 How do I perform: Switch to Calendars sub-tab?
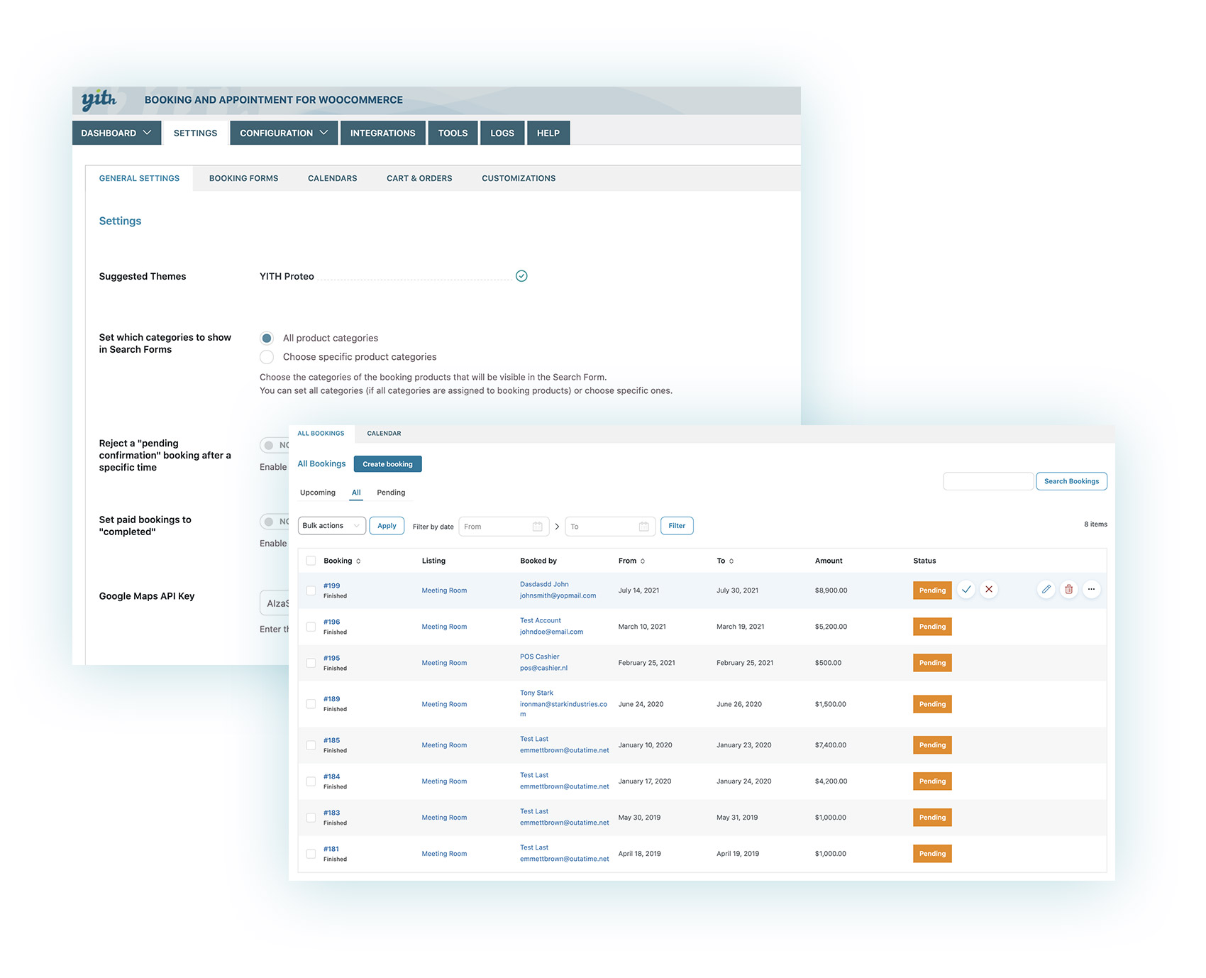point(333,178)
